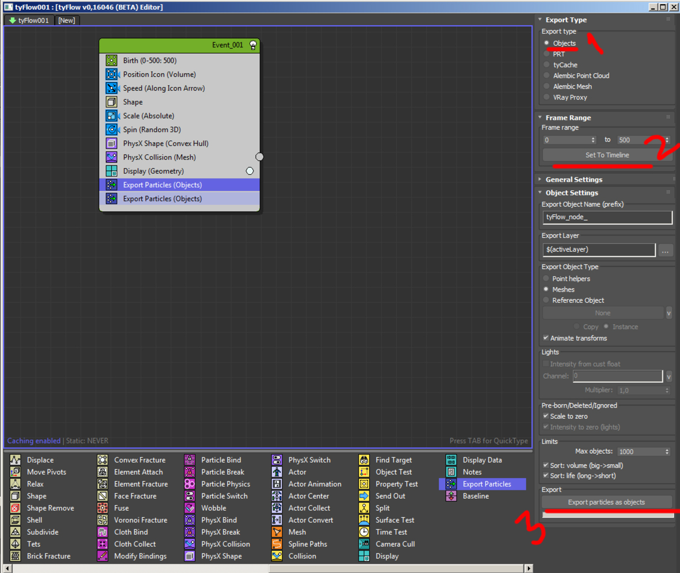680x573 pixels.
Task: Pick the Wobble operator icon
Action: (x=190, y=508)
